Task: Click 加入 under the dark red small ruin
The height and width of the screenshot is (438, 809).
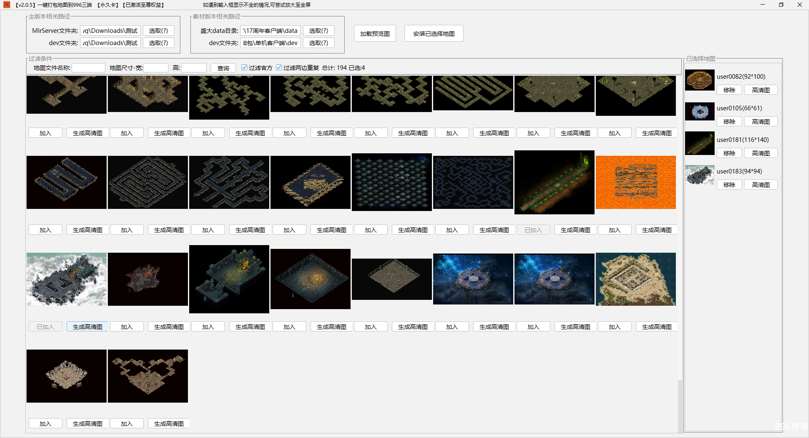Action: click(127, 327)
